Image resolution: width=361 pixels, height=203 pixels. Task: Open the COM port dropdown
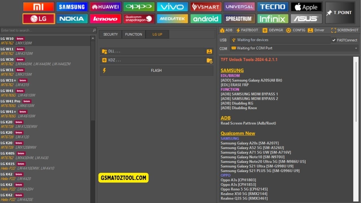(356, 48)
